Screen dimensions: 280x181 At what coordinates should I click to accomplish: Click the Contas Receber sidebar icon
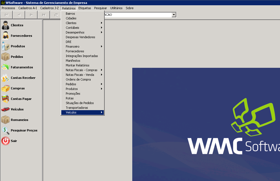point(6,78)
